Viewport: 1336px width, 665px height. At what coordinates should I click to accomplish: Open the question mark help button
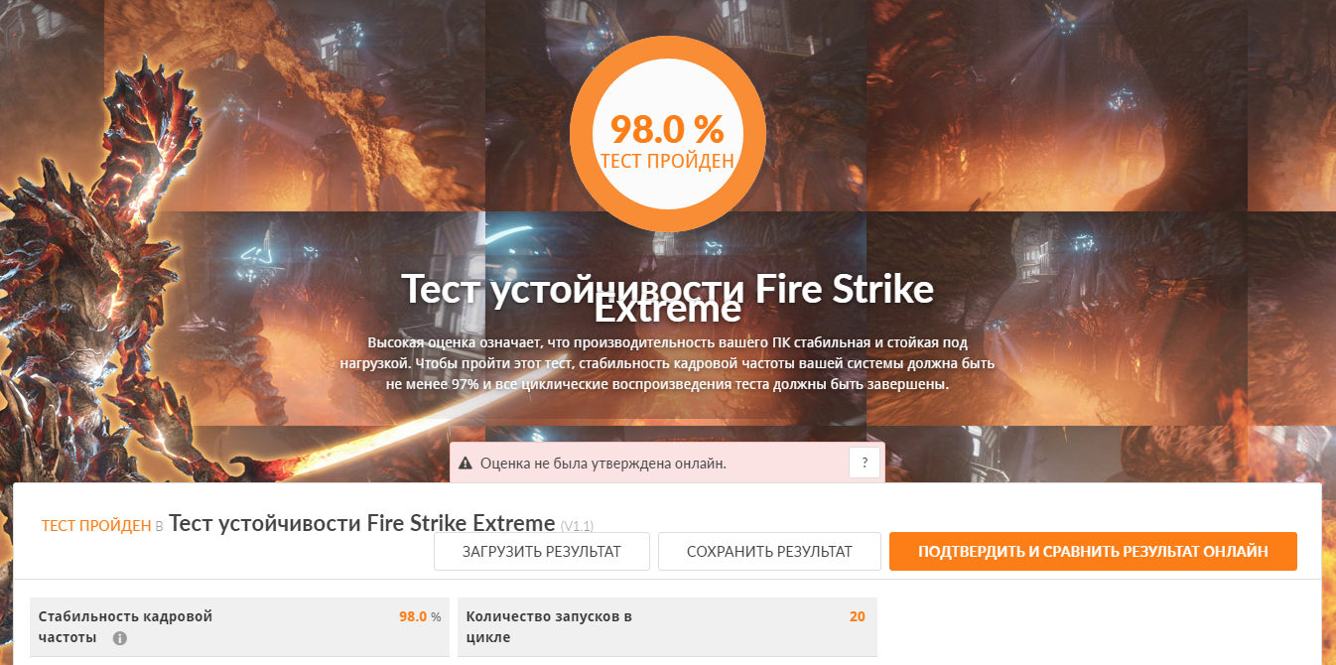[x=865, y=463]
